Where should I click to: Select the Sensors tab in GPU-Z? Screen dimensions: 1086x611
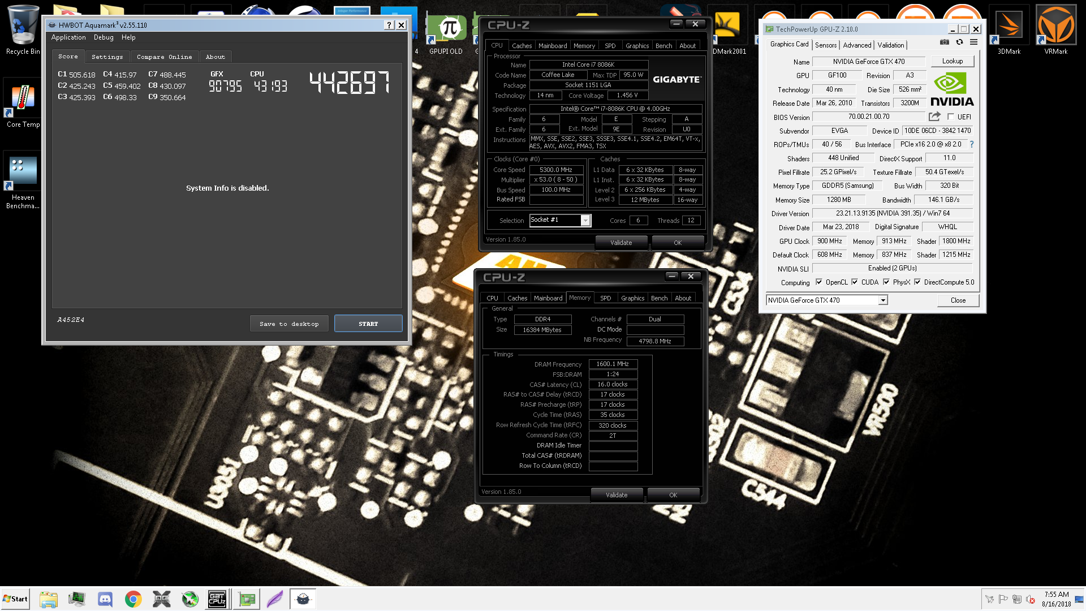tap(826, 45)
